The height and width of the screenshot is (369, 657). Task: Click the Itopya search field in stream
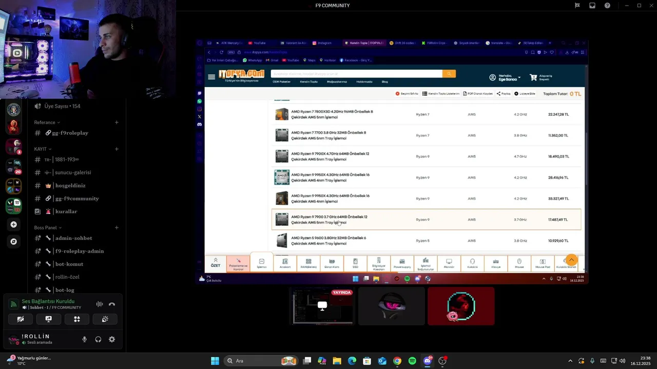click(356, 74)
